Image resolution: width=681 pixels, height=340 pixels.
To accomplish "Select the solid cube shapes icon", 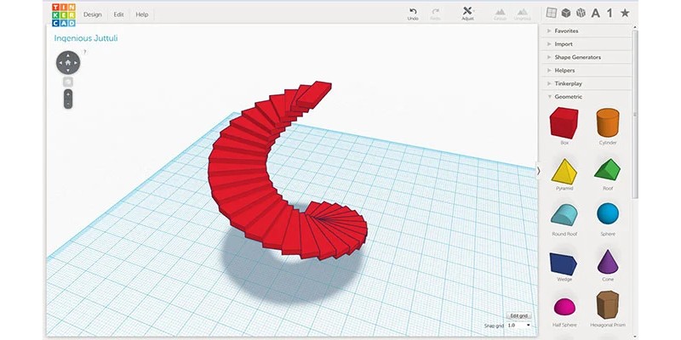I will [x=566, y=13].
